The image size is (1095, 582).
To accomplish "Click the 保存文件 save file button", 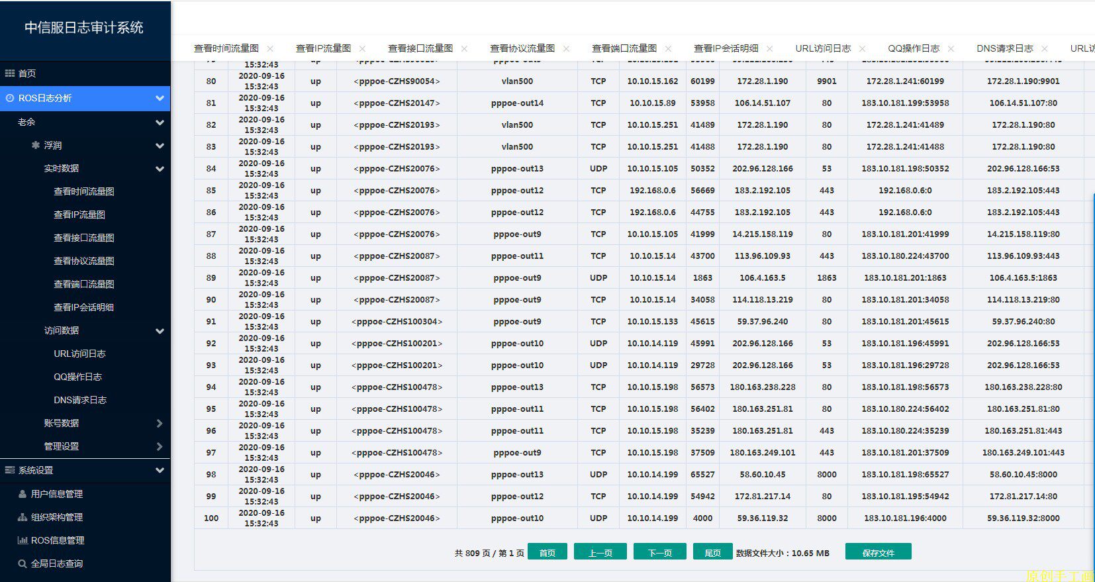I will [x=879, y=552].
